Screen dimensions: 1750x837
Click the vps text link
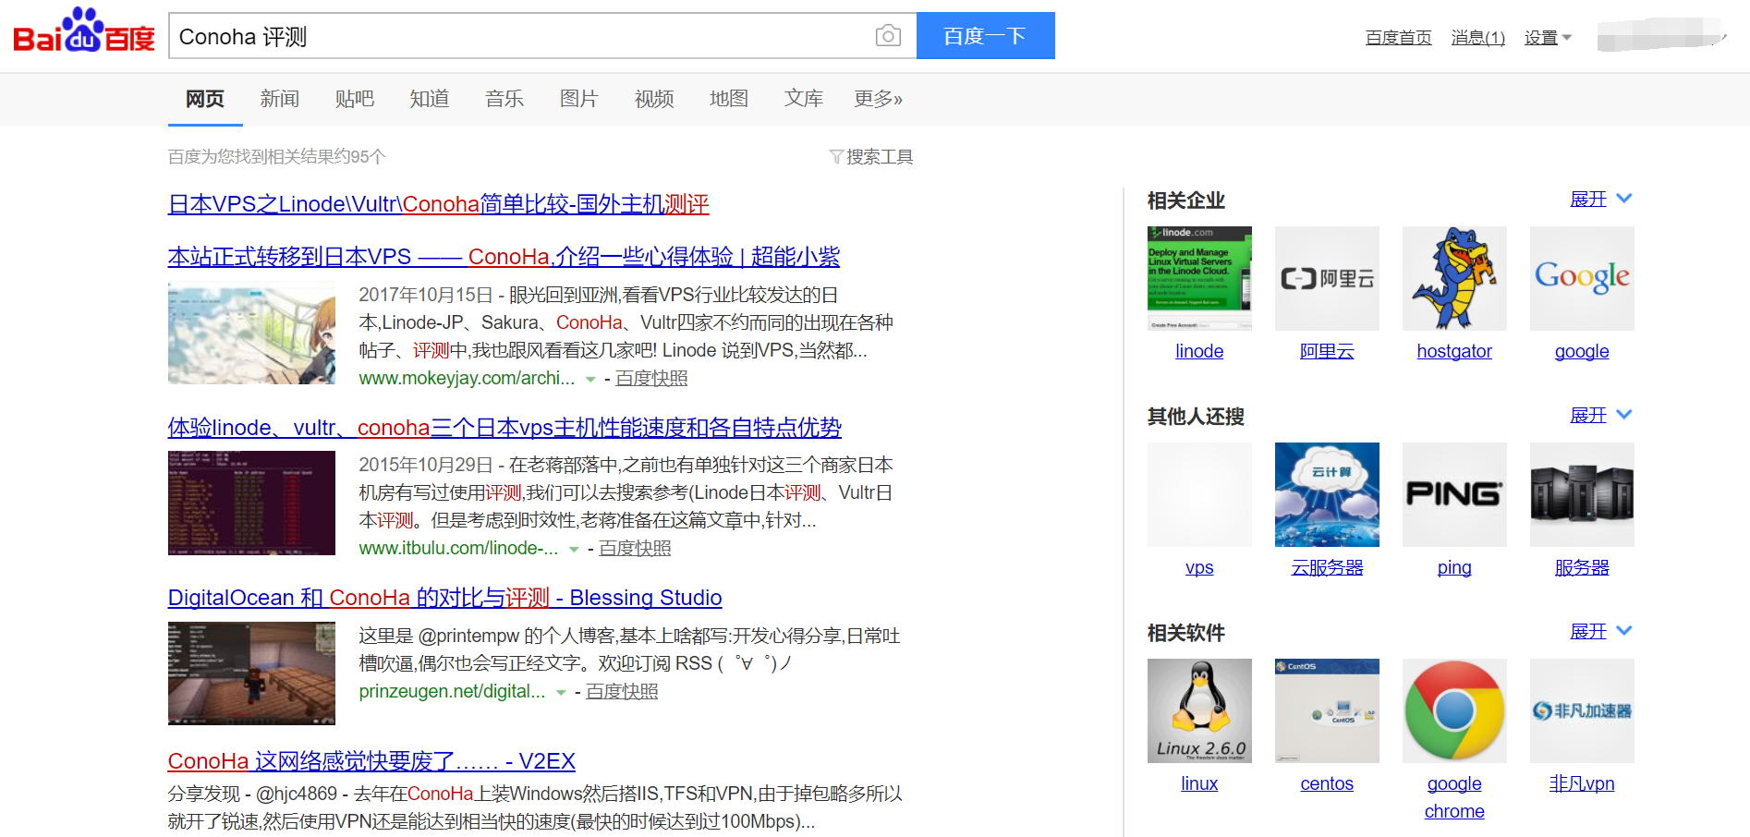1199,568
